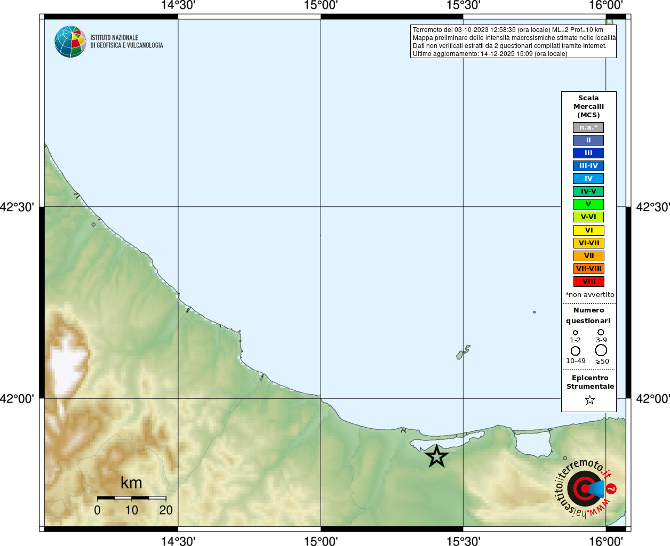670x546 pixels.
Task: Select the blue III intensity swatch
Action: coord(588,153)
